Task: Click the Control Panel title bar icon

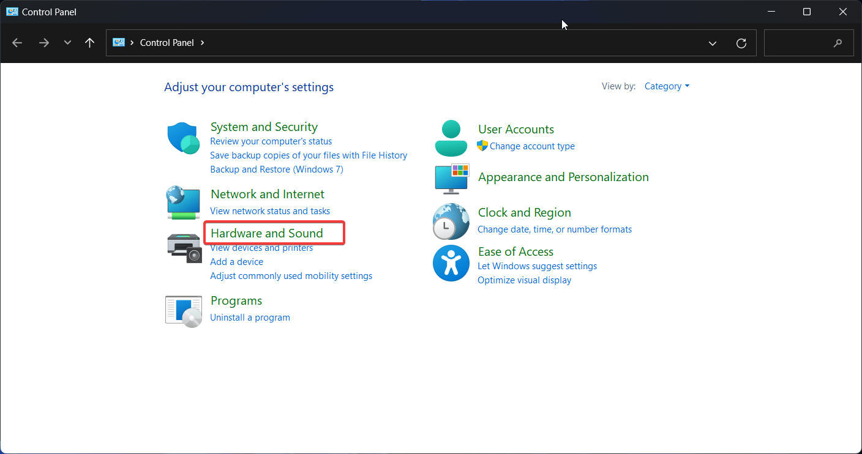Action: pos(12,12)
